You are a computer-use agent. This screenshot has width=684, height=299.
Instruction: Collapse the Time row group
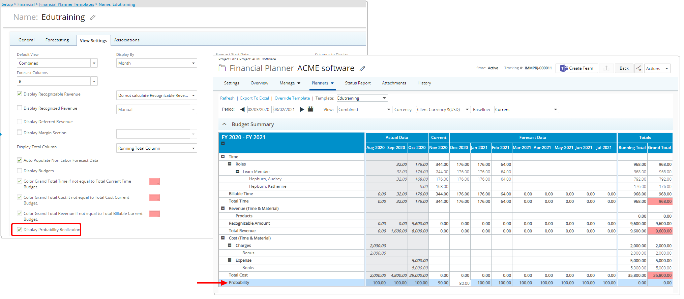(x=223, y=156)
